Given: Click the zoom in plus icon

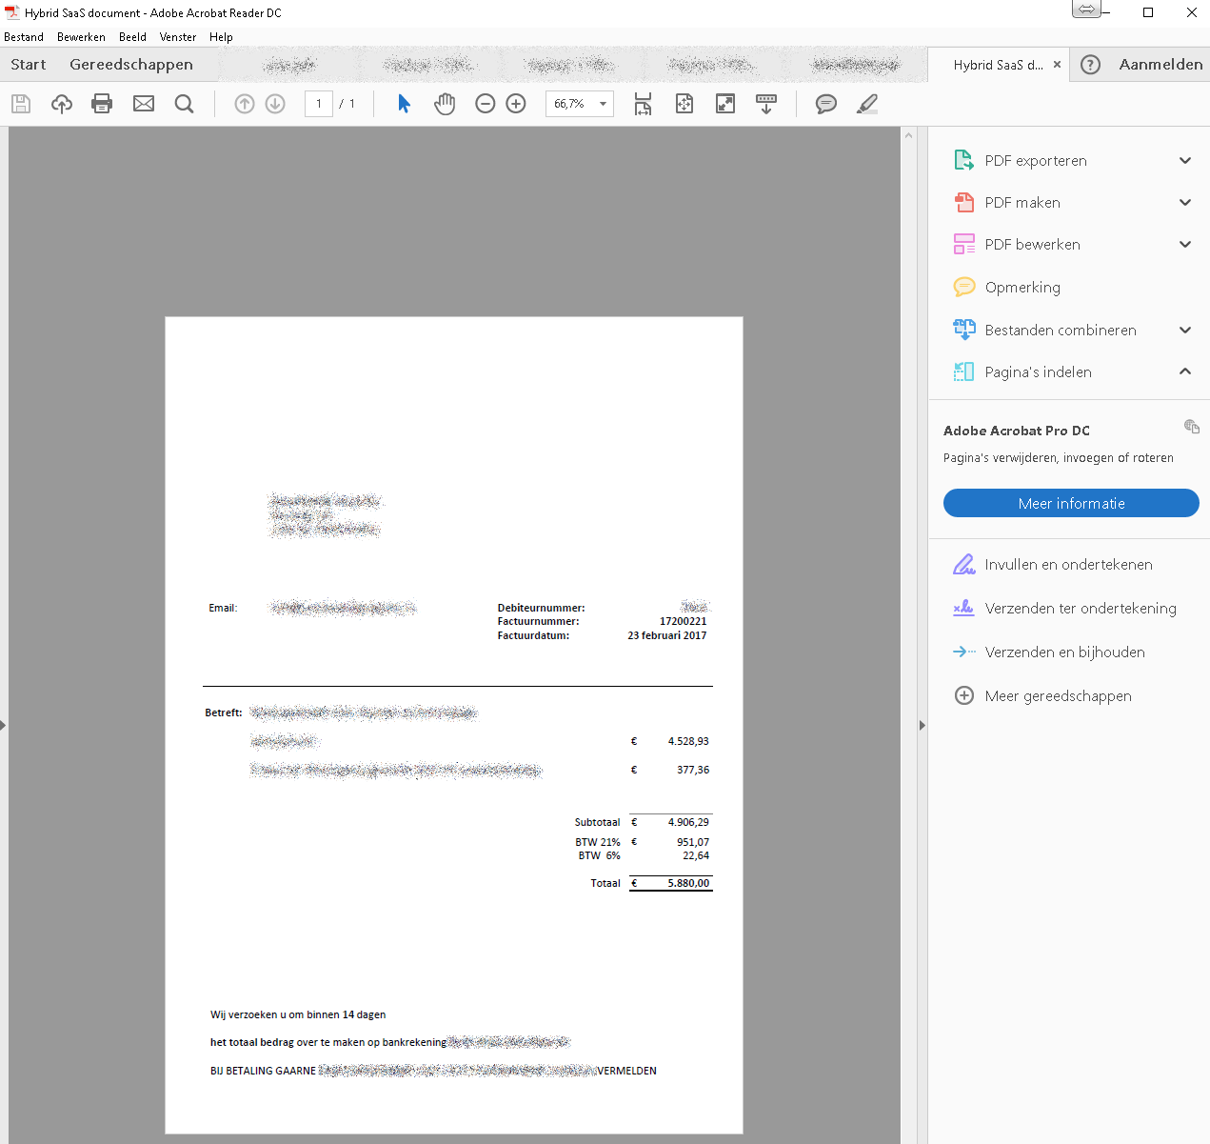Looking at the screenshot, I should [x=516, y=104].
